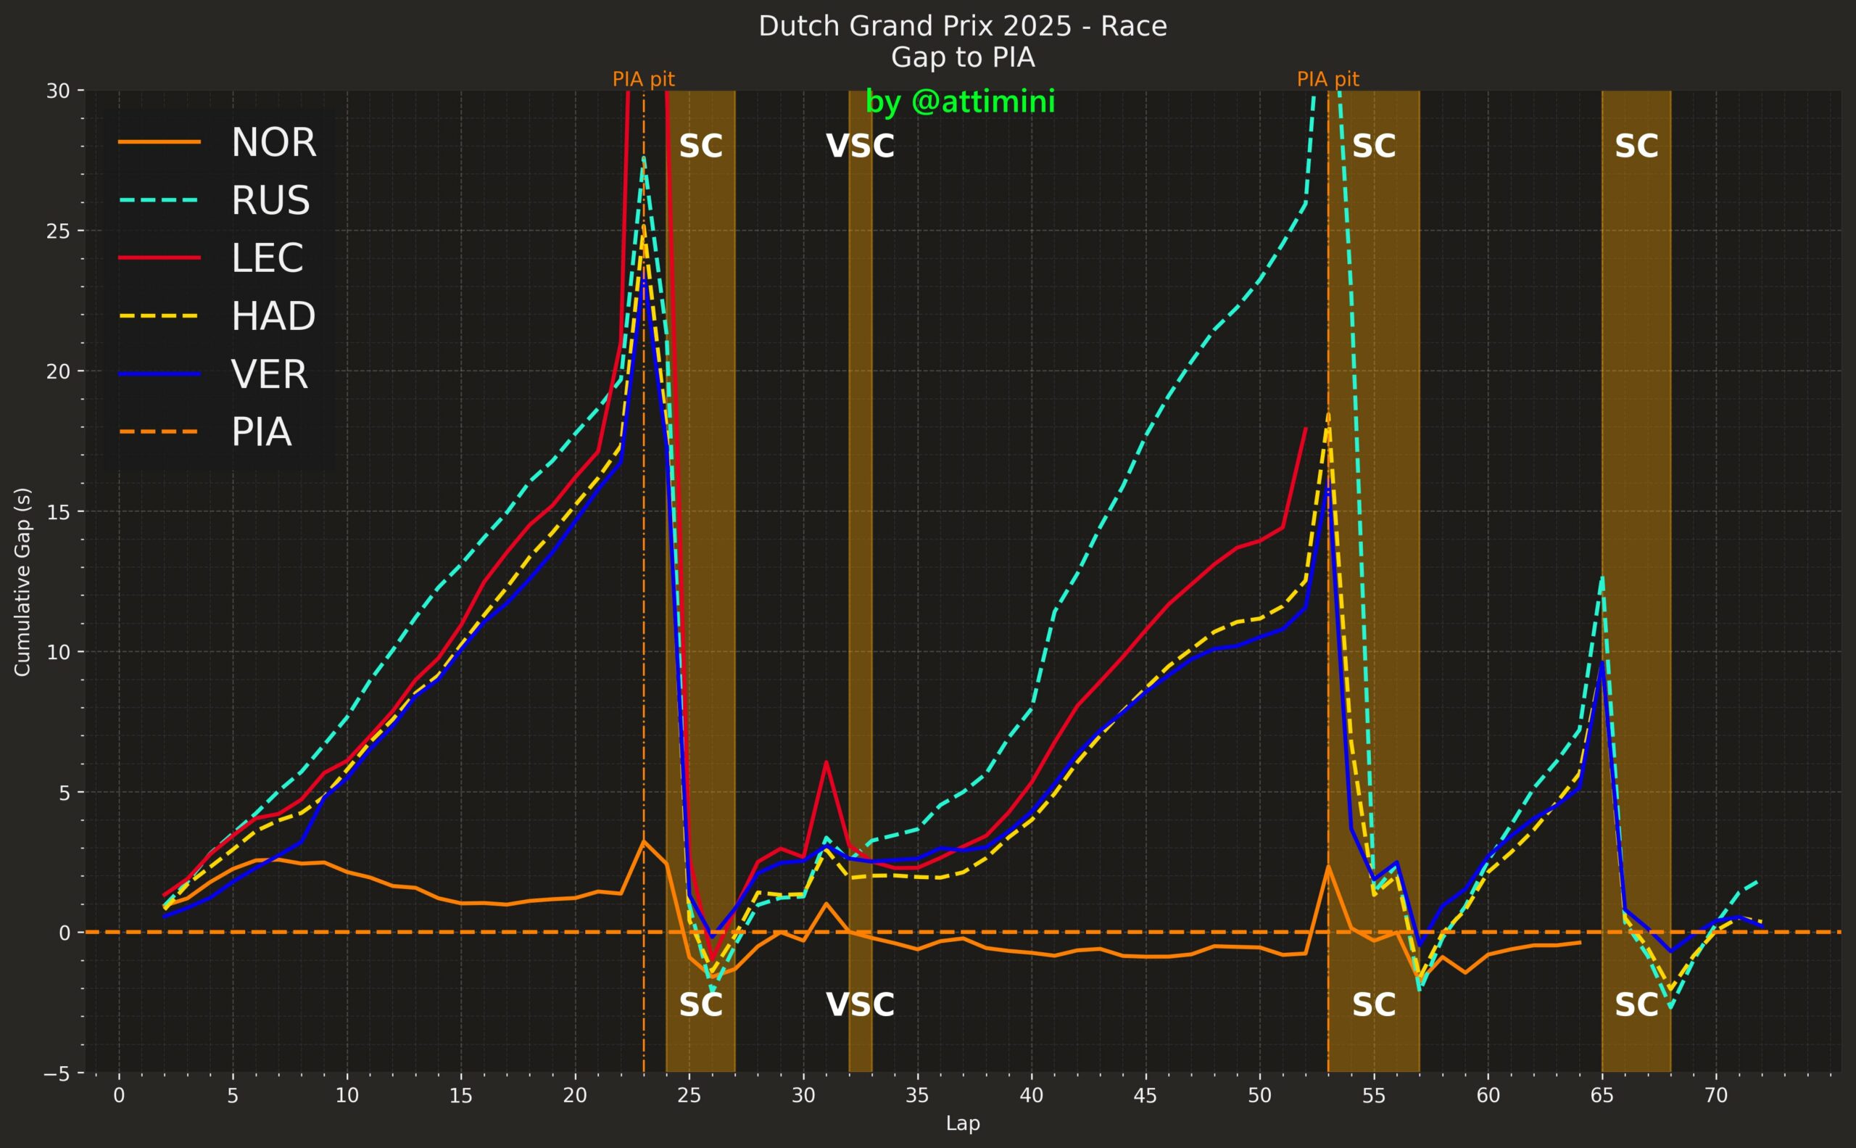Click the NOR label in the legend
1856x1148 pixels.
pyautogui.click(x=273, y=143)
